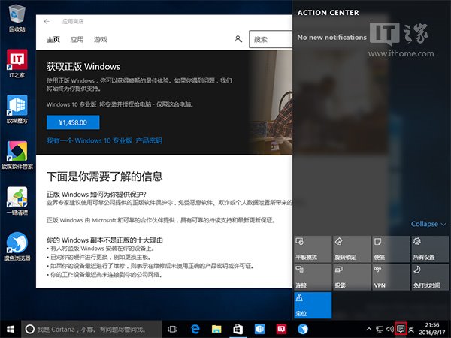The image size is (451, 338).
Task: Go back in the Store window
Action: (x=47, y=21)
